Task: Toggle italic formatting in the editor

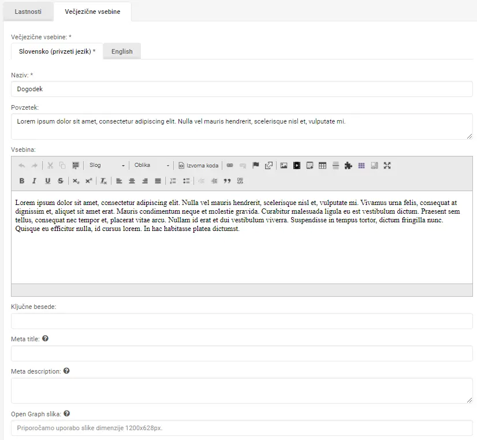Action: pyautogui.click(x=35, y=181)
